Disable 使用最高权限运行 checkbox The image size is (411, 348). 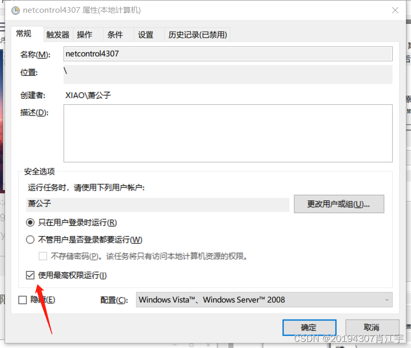[x=31, y=275]
